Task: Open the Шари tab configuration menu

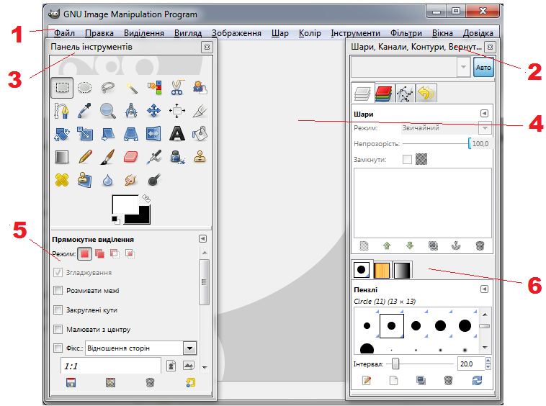Action: pyautogui.click(x=484, y=114)
